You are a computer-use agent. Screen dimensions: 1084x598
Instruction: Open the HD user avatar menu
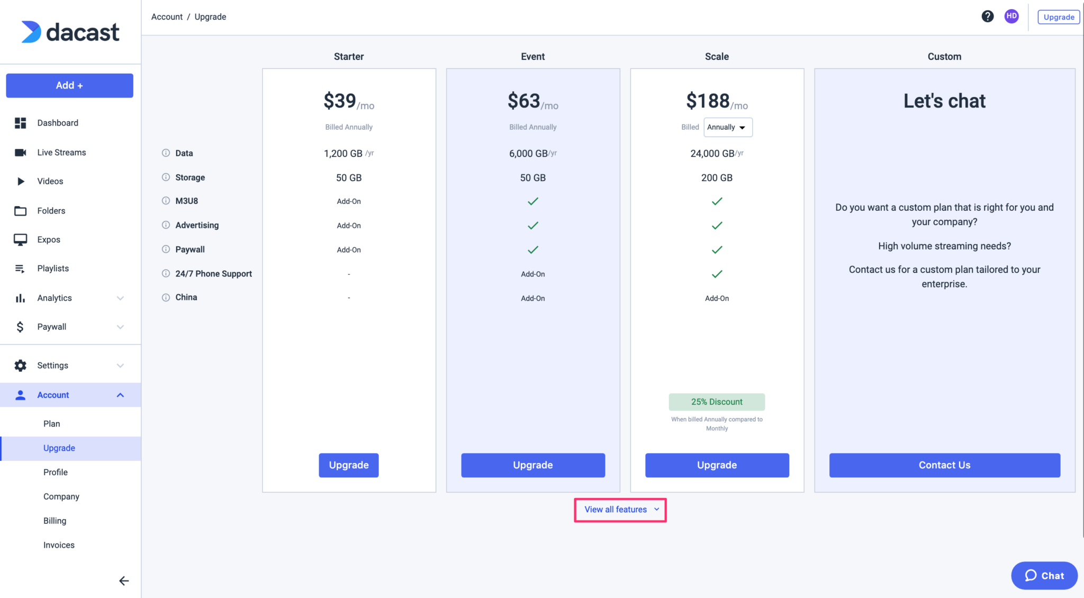[1011, 16]
